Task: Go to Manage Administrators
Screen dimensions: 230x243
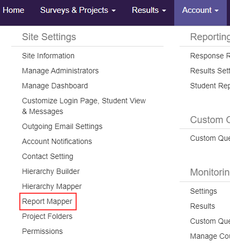Action: [61, 71]
